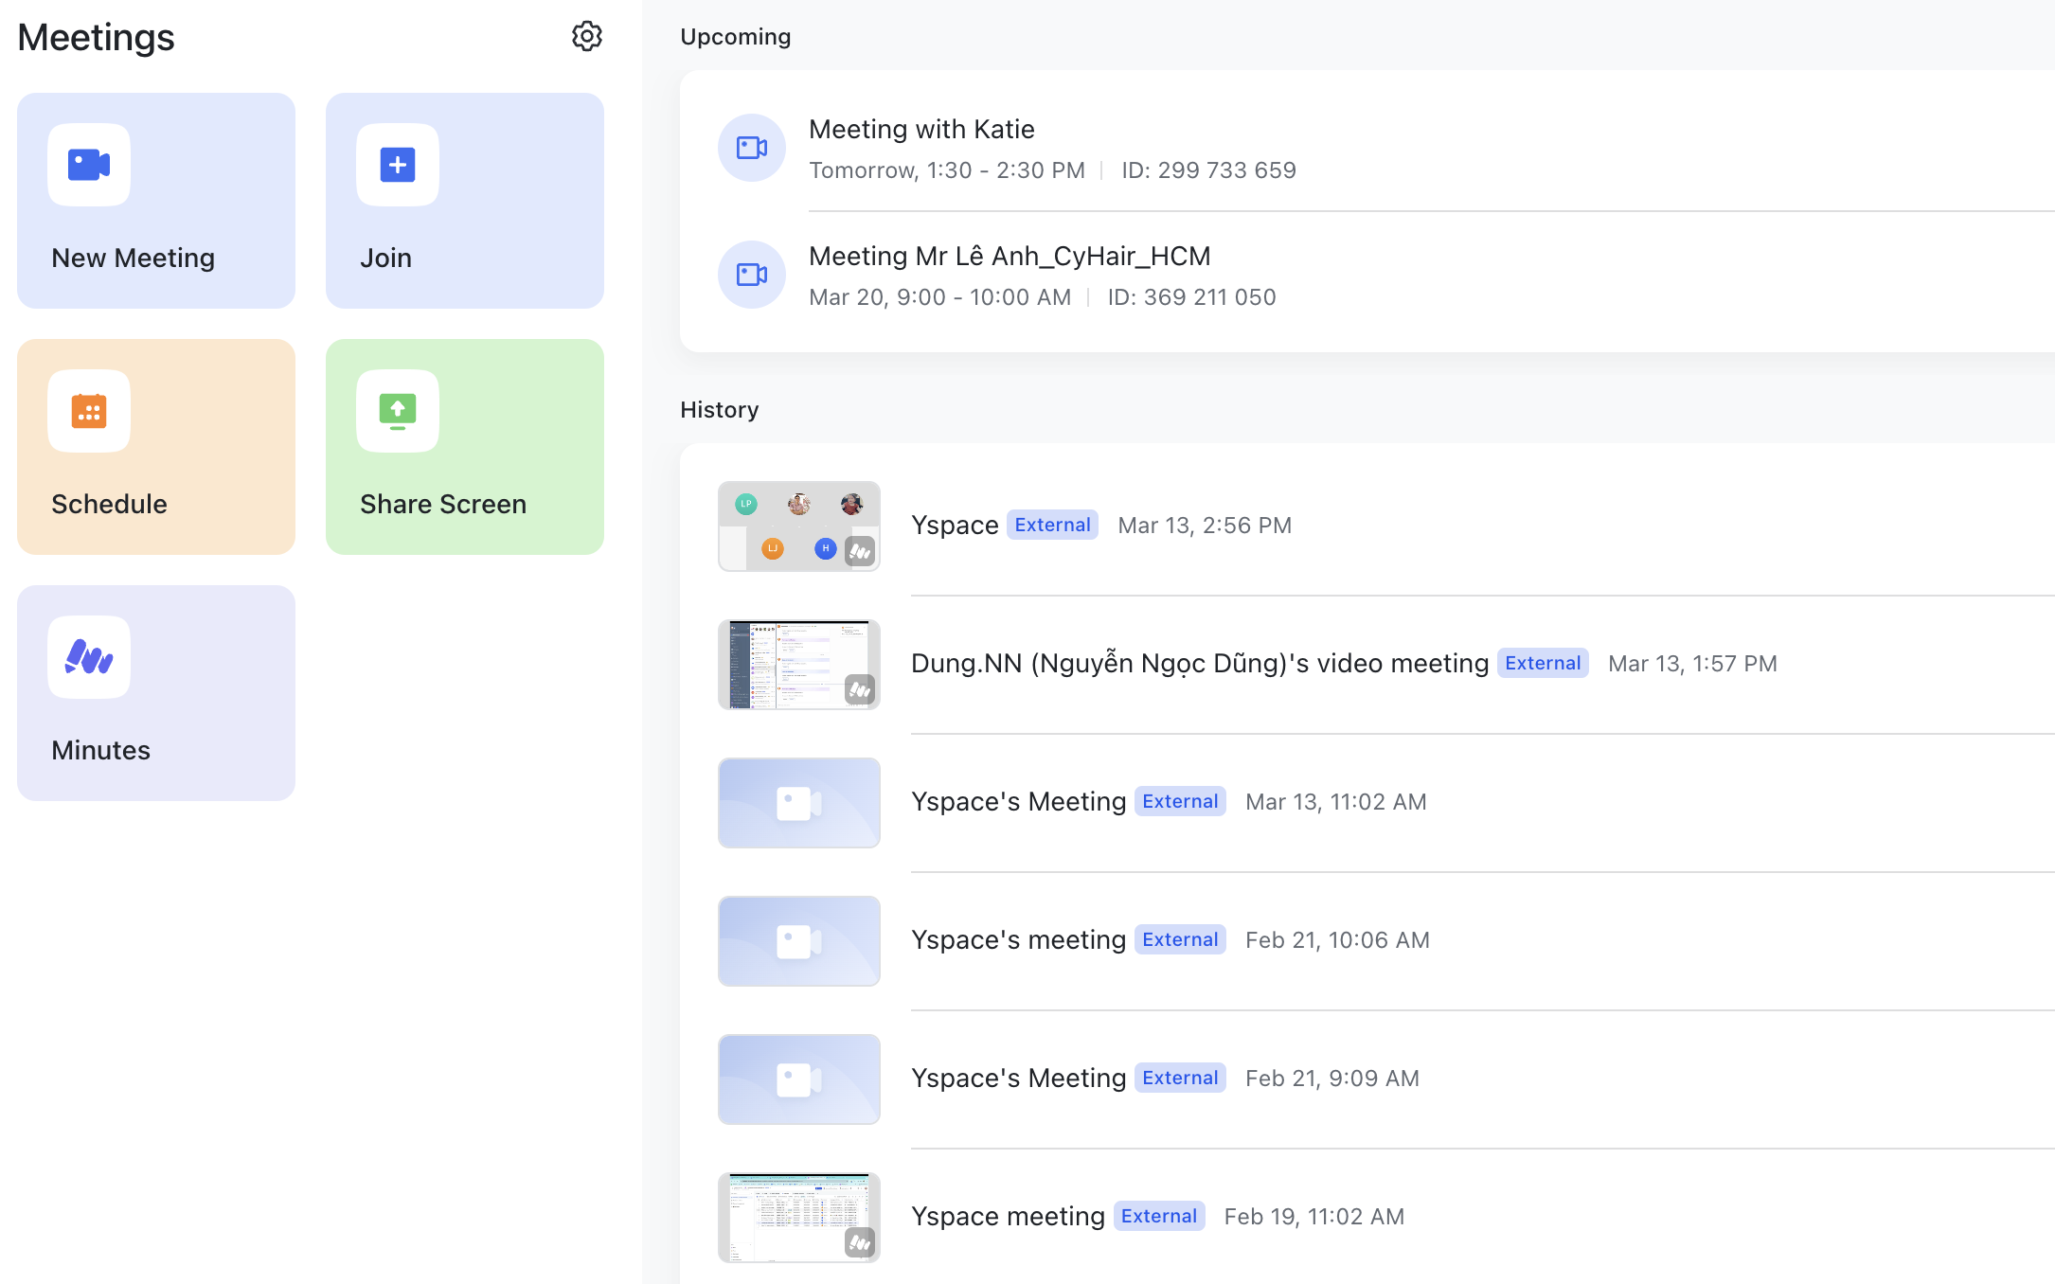This screenshot has width=2055, height=1284.
Task: Click Yspace meeting title dated Feb 19
Action: pos(1008,1216)
